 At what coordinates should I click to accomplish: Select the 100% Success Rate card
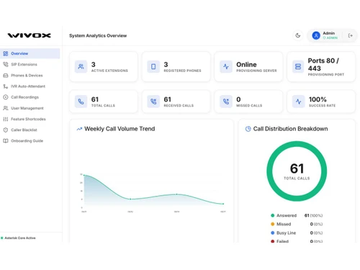point(321,102)
